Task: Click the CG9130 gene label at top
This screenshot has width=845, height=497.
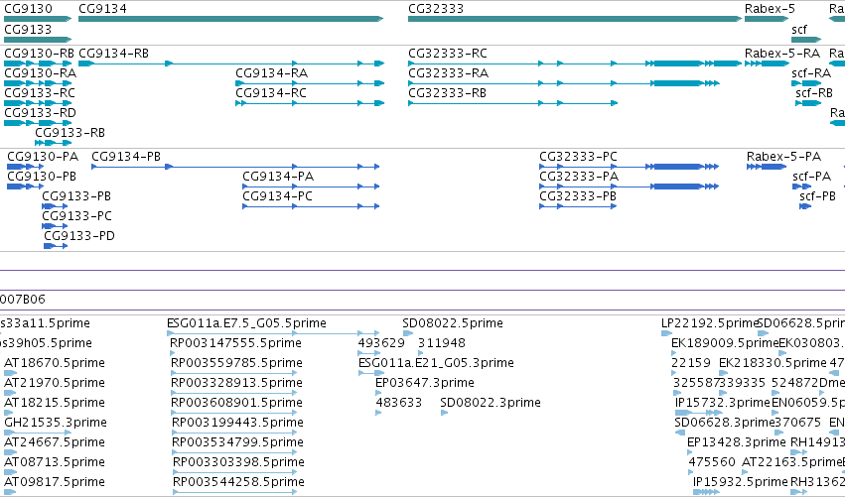Action: pos(28,9)
